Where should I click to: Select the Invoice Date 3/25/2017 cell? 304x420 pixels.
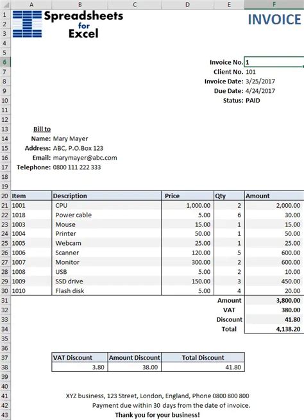pos(274,81)
